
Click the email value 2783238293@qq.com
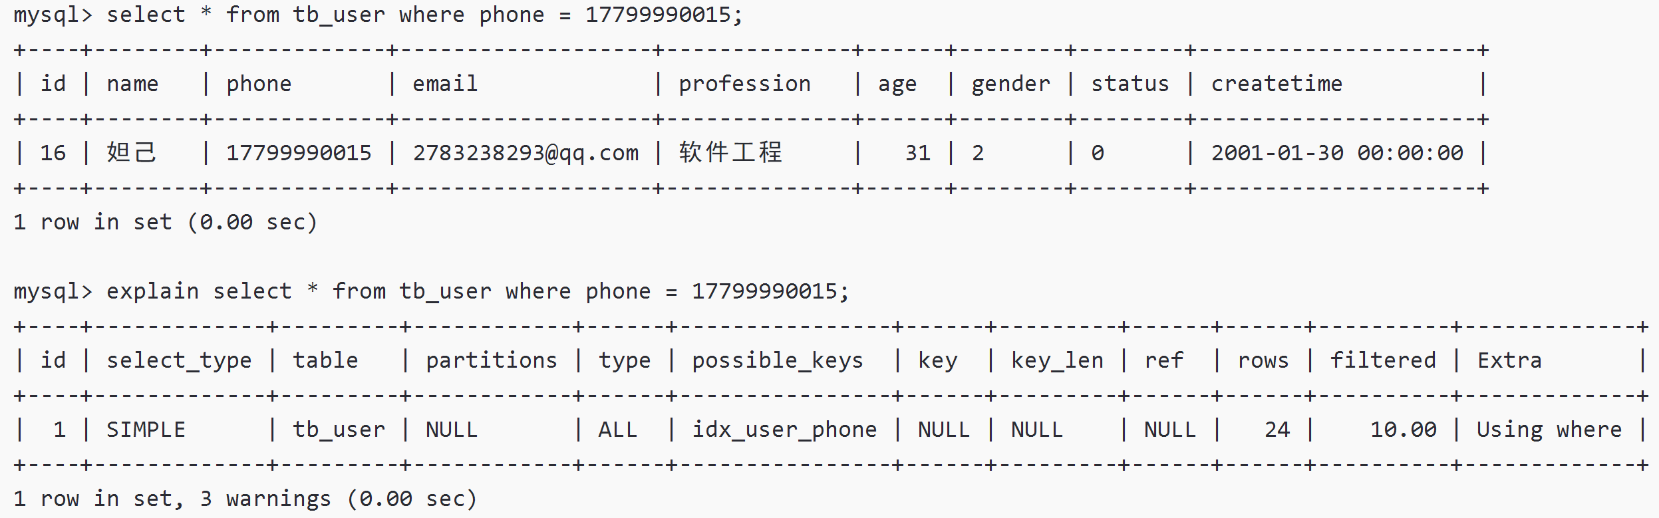[x=525, y=153]
